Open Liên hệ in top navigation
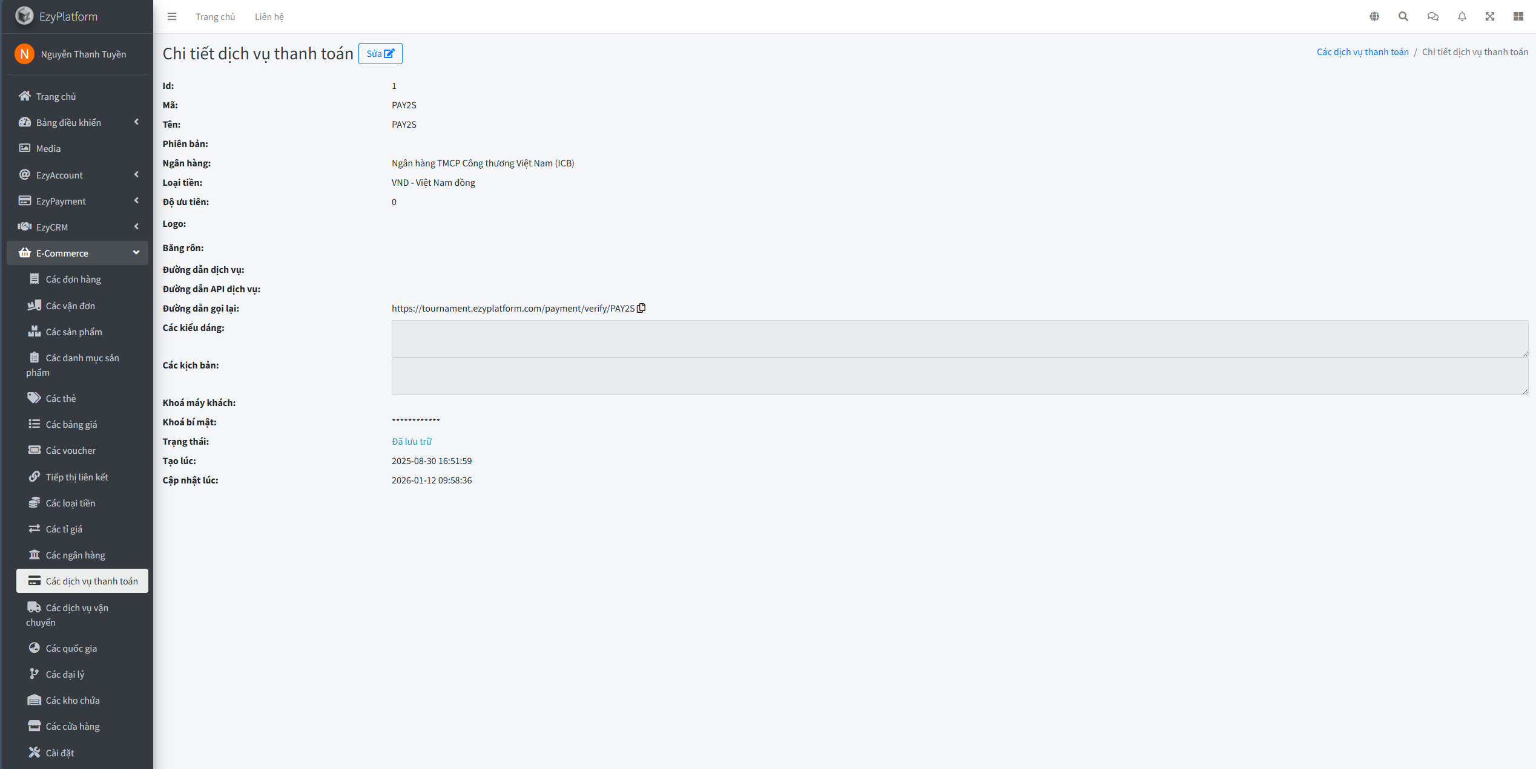1536x769 pixels. [269, 16]
